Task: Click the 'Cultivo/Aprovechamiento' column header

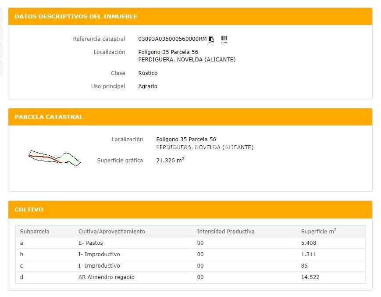Action: coord(111,231)
